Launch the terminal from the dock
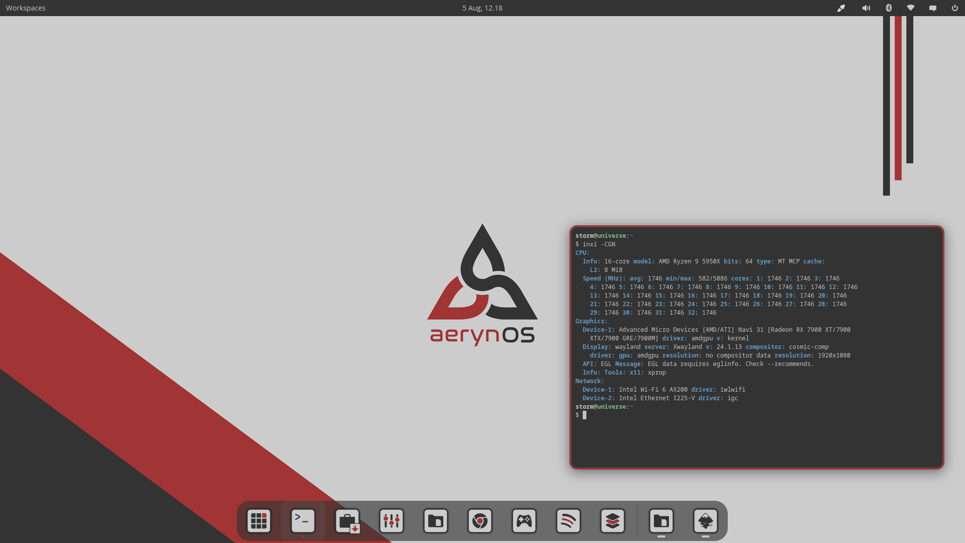This screenshot has width=965, height=543. pyautogui.click(x=303, y=521)
